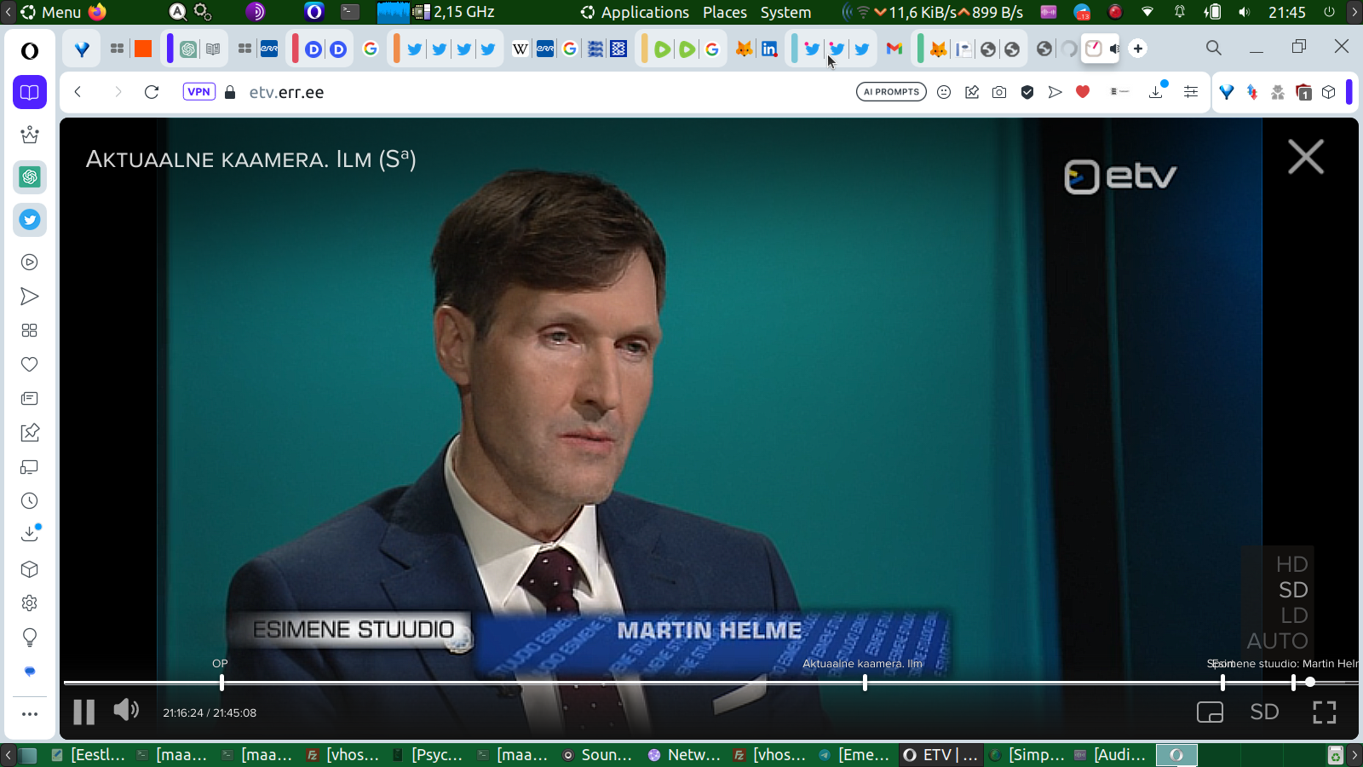
Task: Open the power icon in top panel
Action: pyautogui.click(x=1329, y=12)
